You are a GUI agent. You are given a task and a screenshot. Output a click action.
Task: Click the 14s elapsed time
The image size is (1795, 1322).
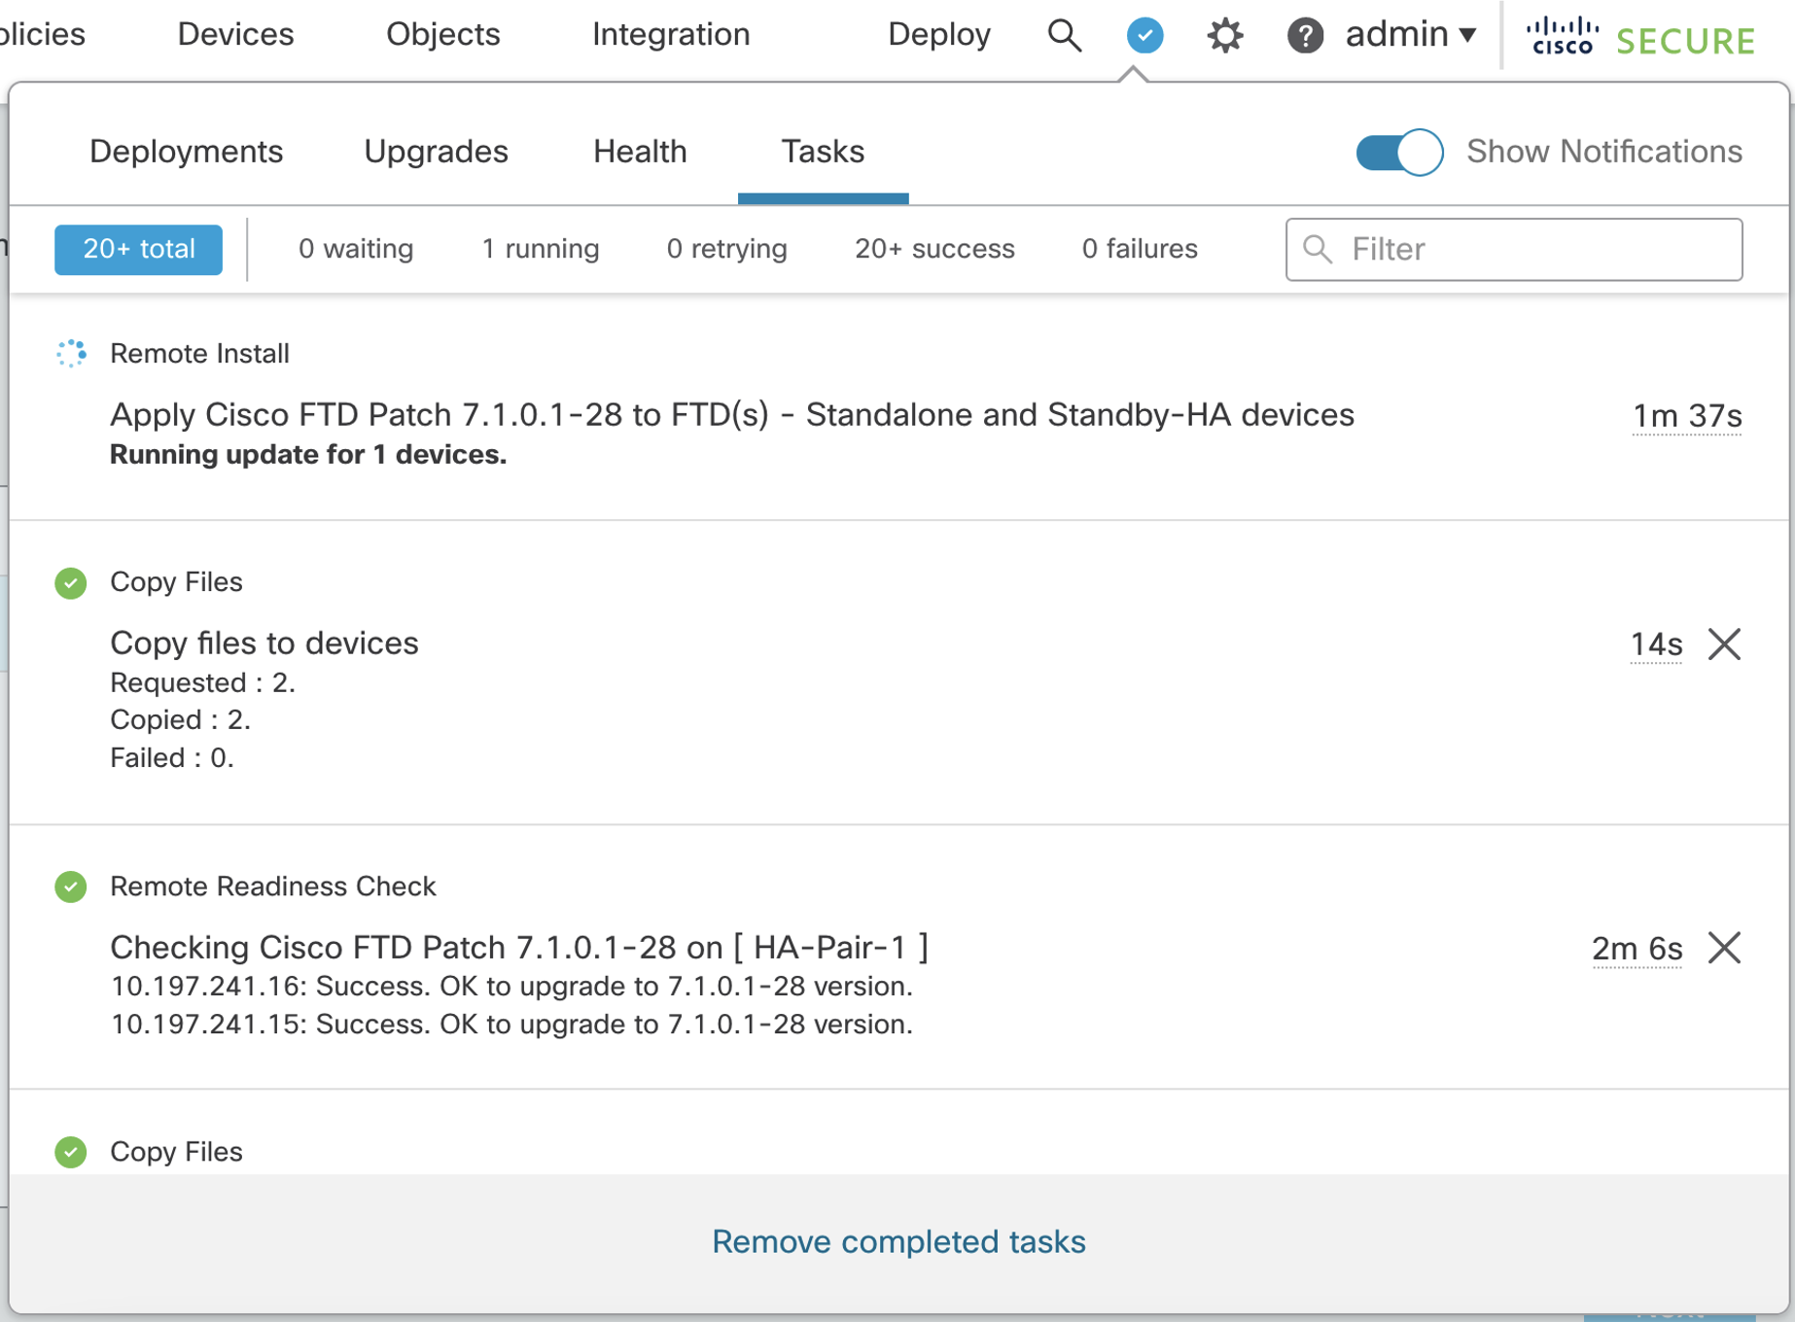coord(1656,644)
